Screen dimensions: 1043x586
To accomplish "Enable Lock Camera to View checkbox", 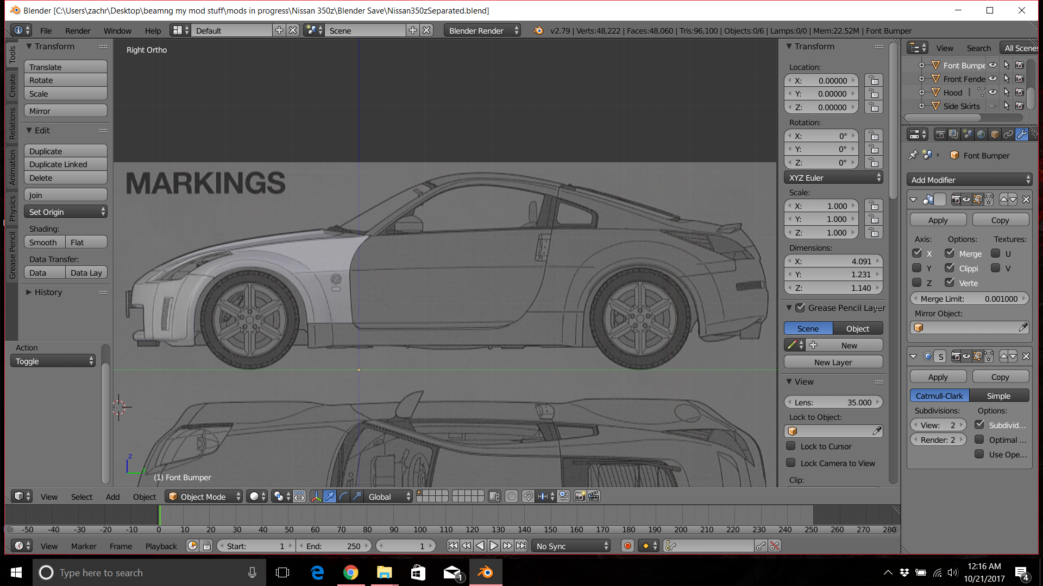I will tap(791, 463).
